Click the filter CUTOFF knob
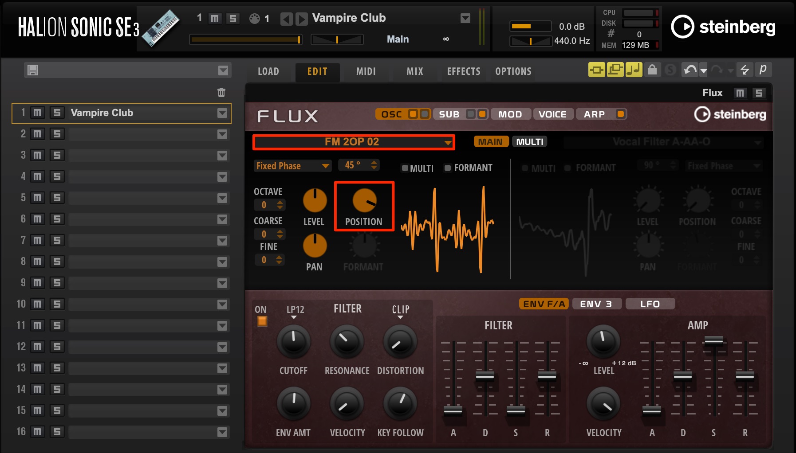796x453 pixels. (x=293, y=341)
